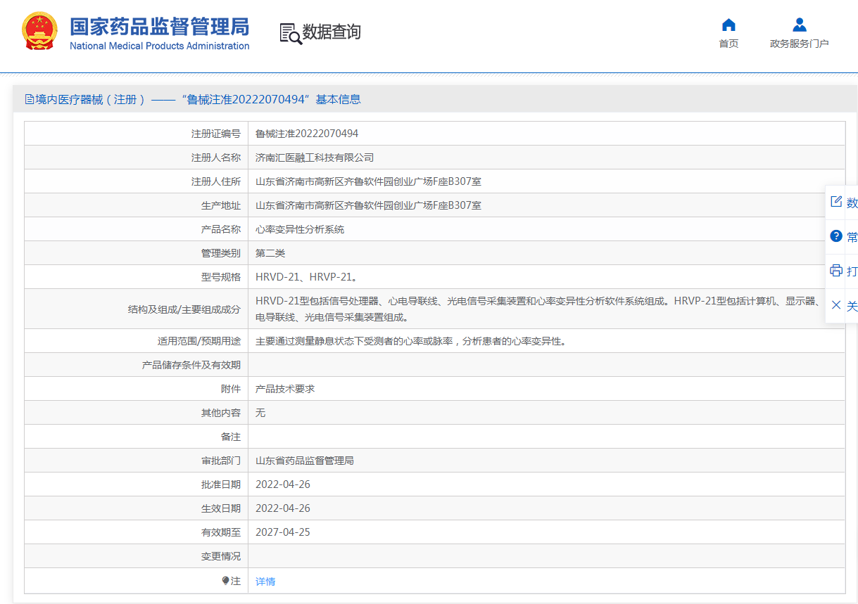The image size is (858, 604).
Task: Click the 适用范围/预期用途 label
Action: pyautogui.click(x=199, y=342)
